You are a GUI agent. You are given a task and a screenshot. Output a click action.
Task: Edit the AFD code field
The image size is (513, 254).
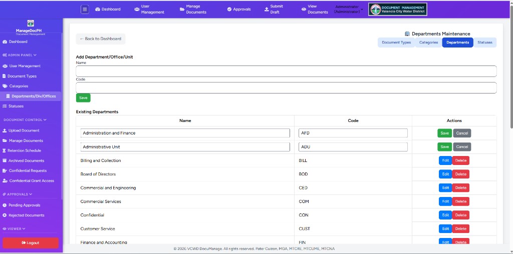[353, 133]
